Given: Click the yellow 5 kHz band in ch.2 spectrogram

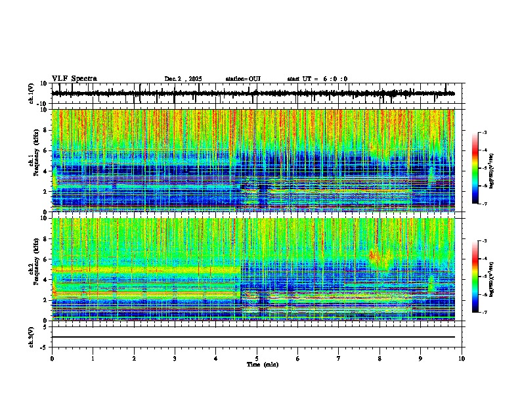Looking at the screenshot, I should 146,269.
